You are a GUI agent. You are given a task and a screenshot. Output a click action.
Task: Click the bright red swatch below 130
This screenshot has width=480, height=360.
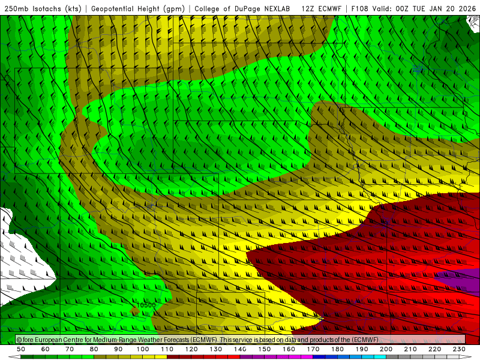coord(221,356)
